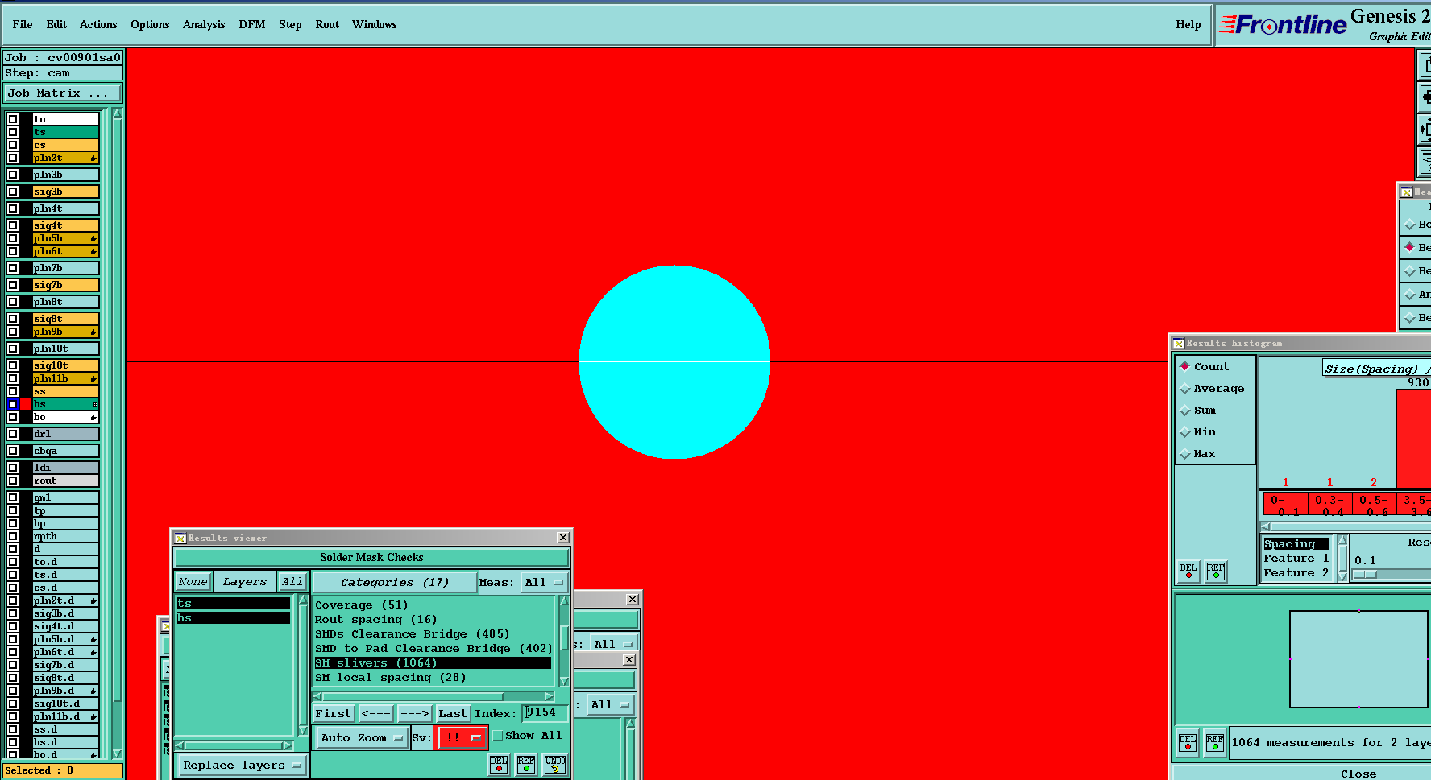1431x780 pixels.
Task: Select ts in the Results viewer layer list
Action: click(233, 604)
